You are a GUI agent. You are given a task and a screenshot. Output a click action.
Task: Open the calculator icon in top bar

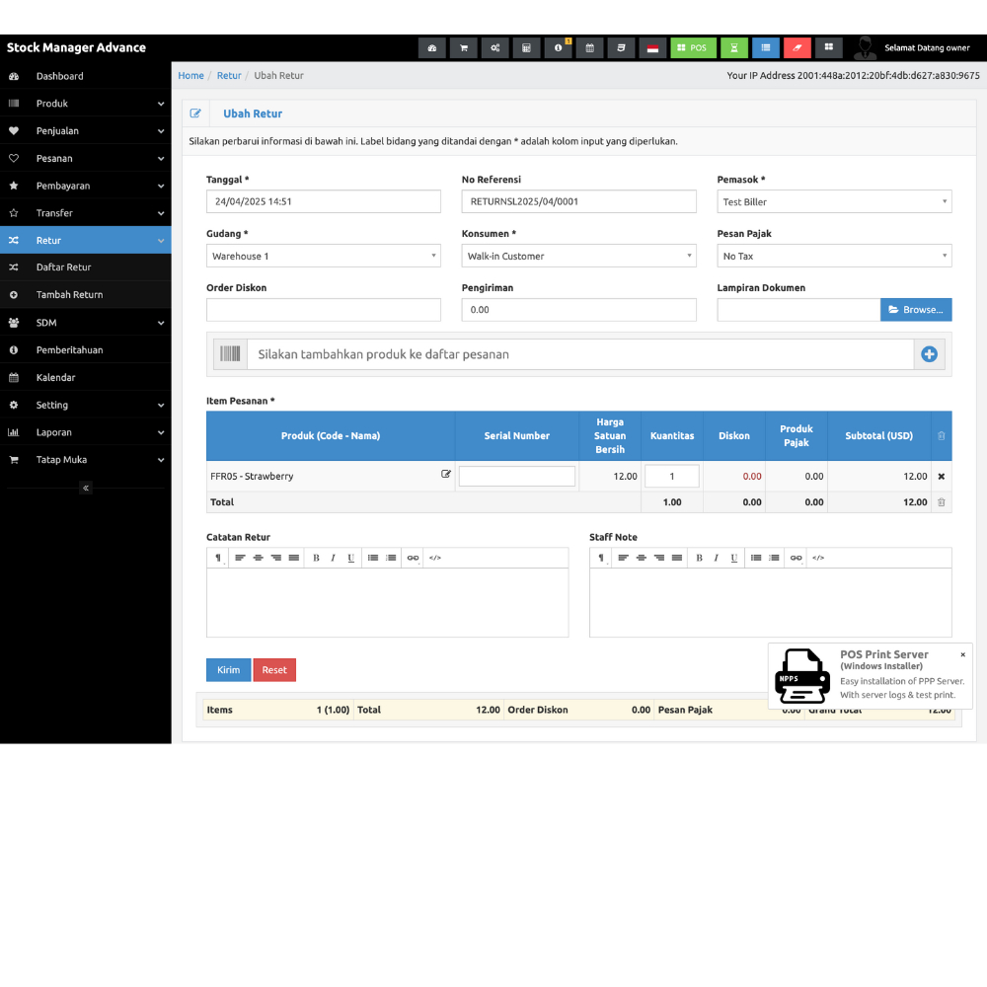(x=526, y=47)
